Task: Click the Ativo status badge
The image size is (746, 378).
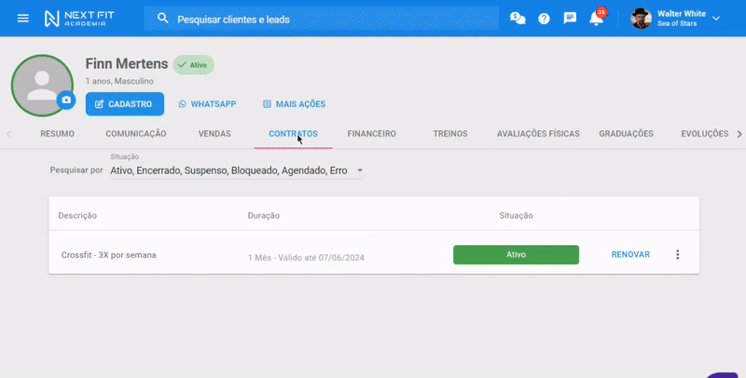Action: point(194,65)
